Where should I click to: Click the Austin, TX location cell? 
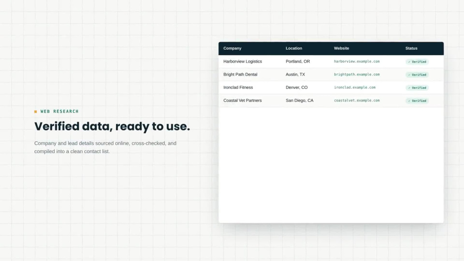coord(295,75)
